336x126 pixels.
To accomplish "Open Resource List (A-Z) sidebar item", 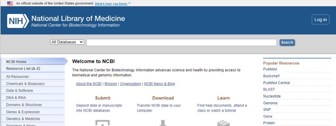I will point(23,68).
